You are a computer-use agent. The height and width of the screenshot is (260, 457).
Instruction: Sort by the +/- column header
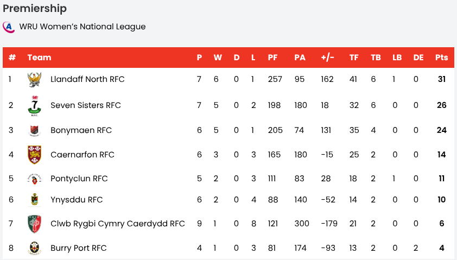(x=327, y=58)
